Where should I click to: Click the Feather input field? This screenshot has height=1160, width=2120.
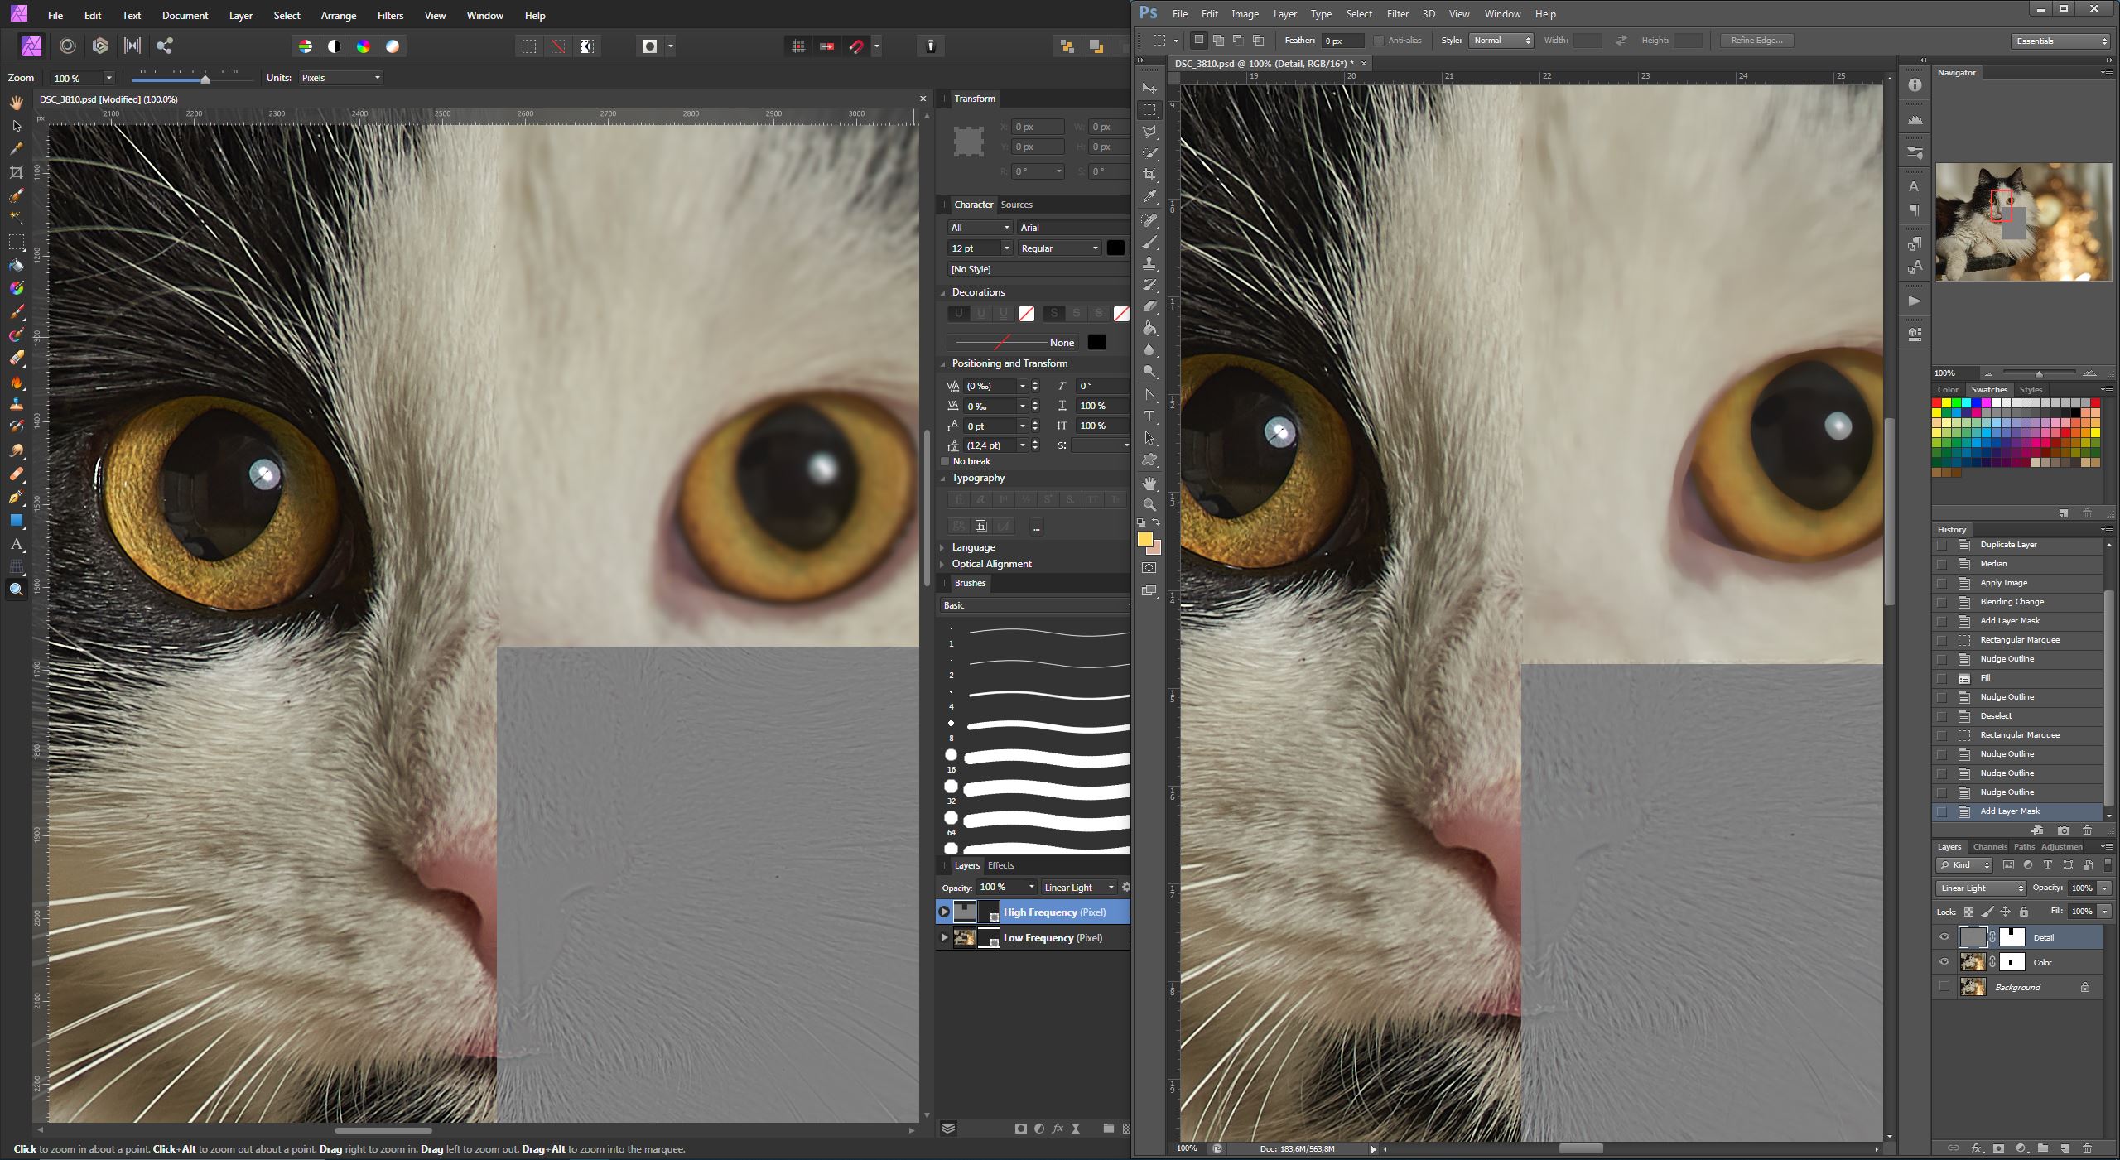pyautogui.click(x=1341, y=41)
